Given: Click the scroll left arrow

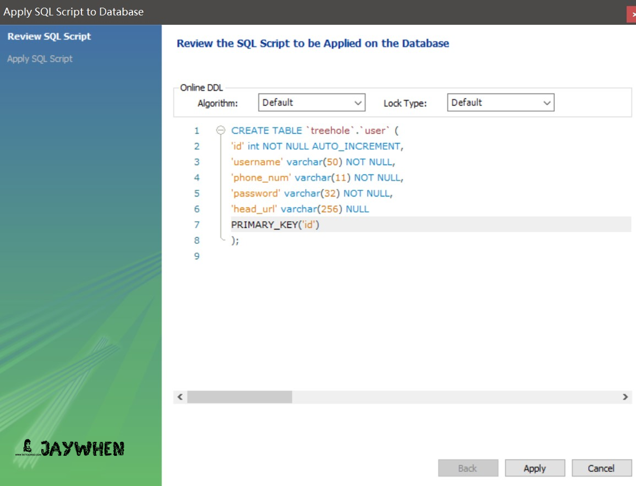Looking at the screenshot, I should click(x=180, y=397).
